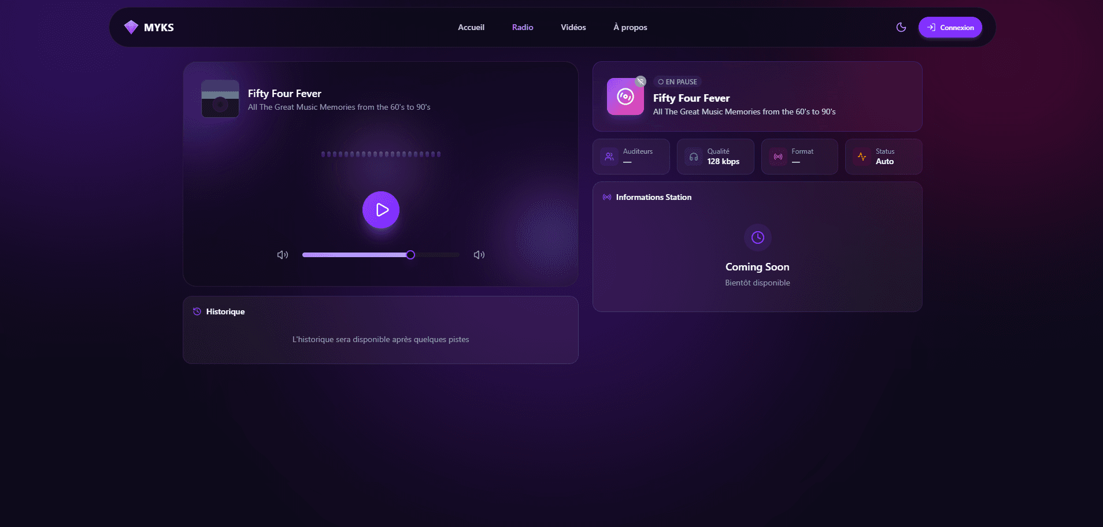Click the Auditeurs people icon

[609, 157]
